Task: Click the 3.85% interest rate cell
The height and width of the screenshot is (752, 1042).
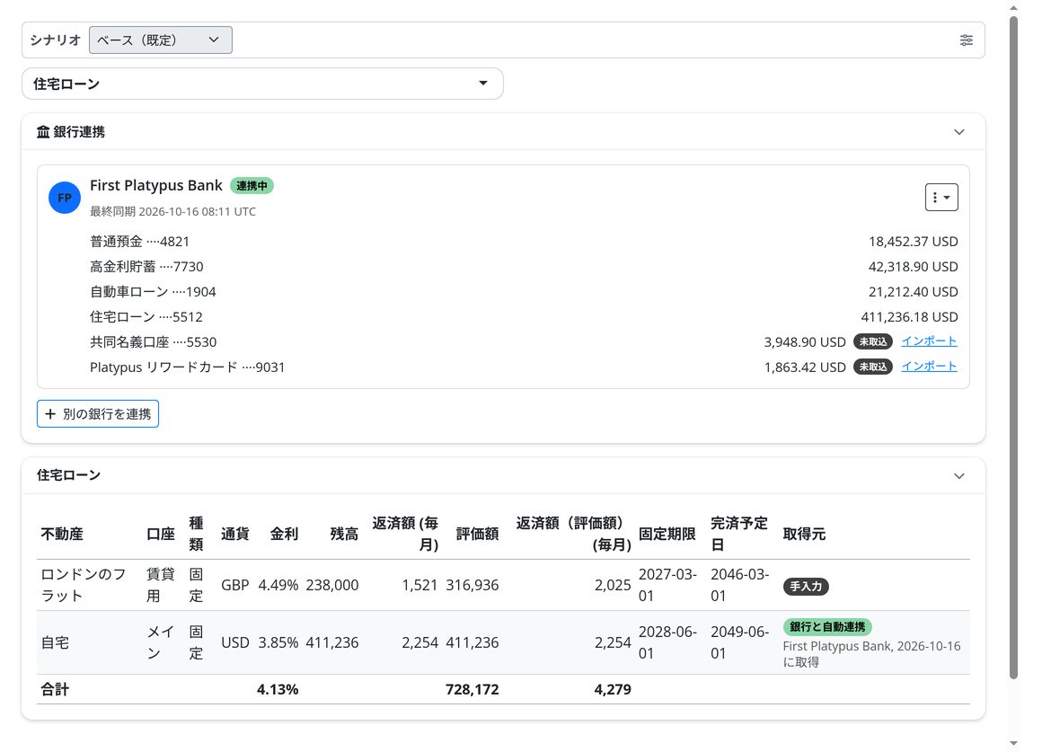Action: click(x=278, y=643)
